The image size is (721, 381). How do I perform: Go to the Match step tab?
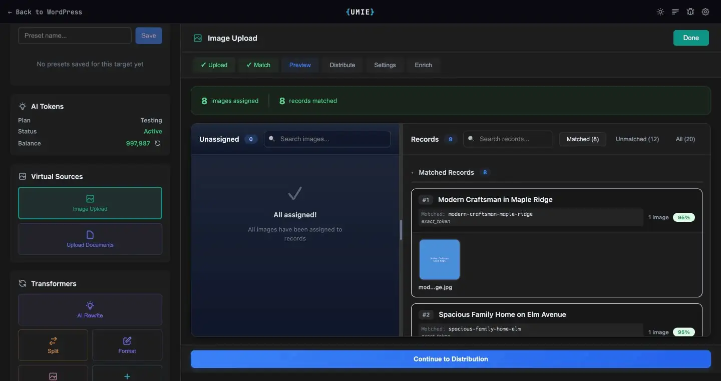[258, 65]
